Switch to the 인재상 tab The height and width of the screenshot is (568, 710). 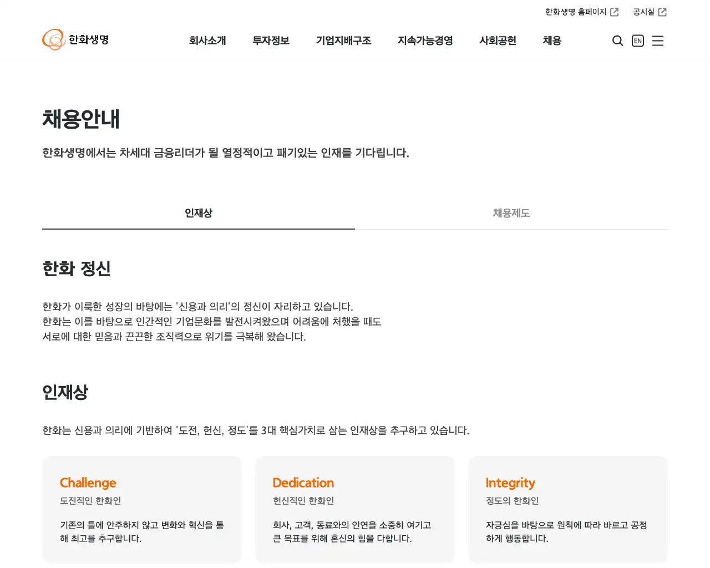coord(198,213)
